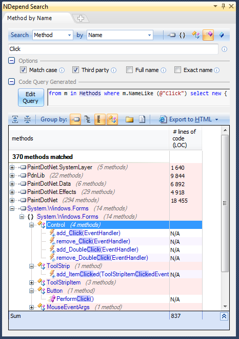Viewport: 239px width, 339px height.
Task: Click the generated code query text box
Action: coord(138,97)
